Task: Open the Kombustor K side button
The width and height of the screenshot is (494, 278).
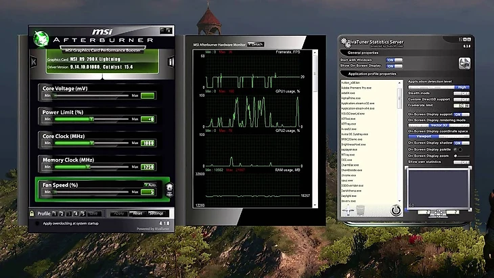Action: pyautogui.click(x=33, y=62)
